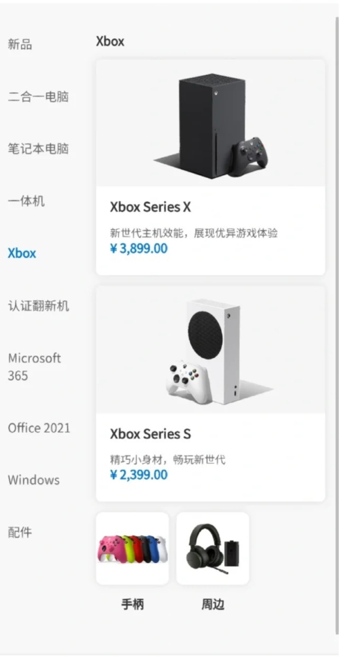This screenshot has height=657, width=339.
Task: Open the 配件 accessories category
Action: pyautogui.click(x=20, y=532)
